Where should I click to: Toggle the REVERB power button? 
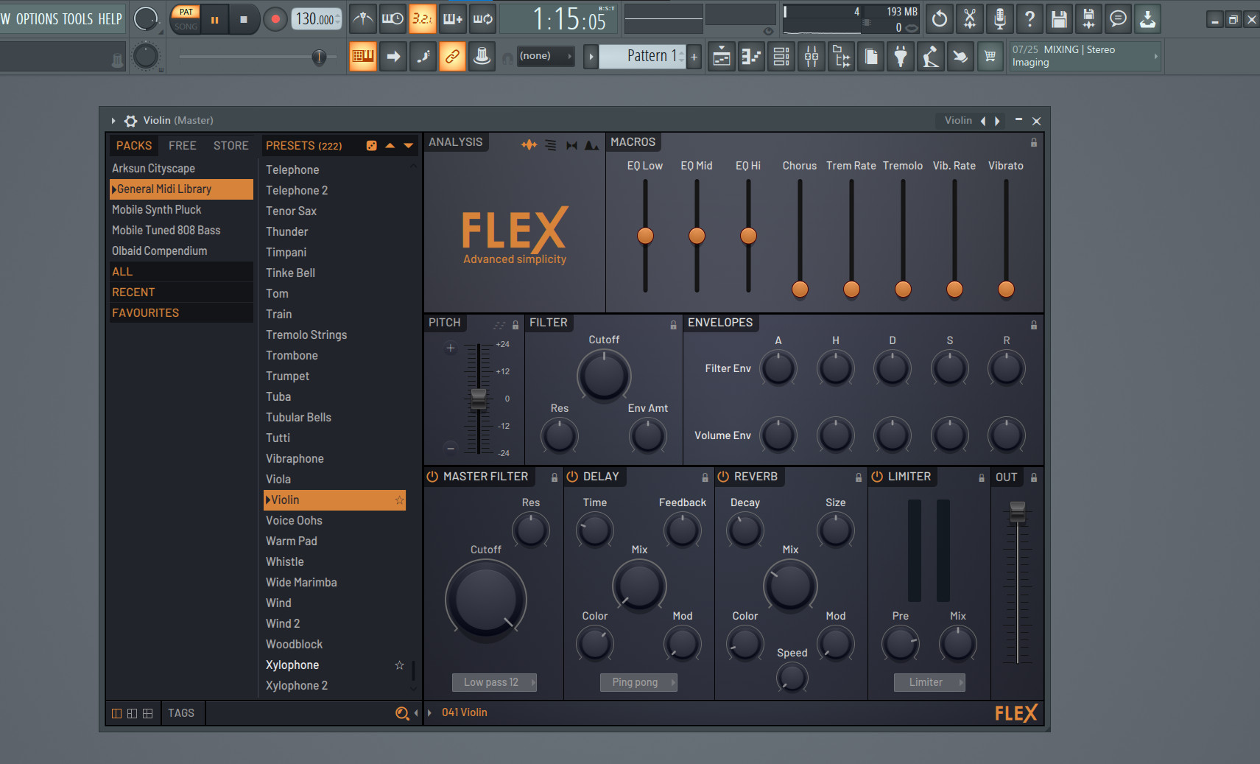[723, 477]
